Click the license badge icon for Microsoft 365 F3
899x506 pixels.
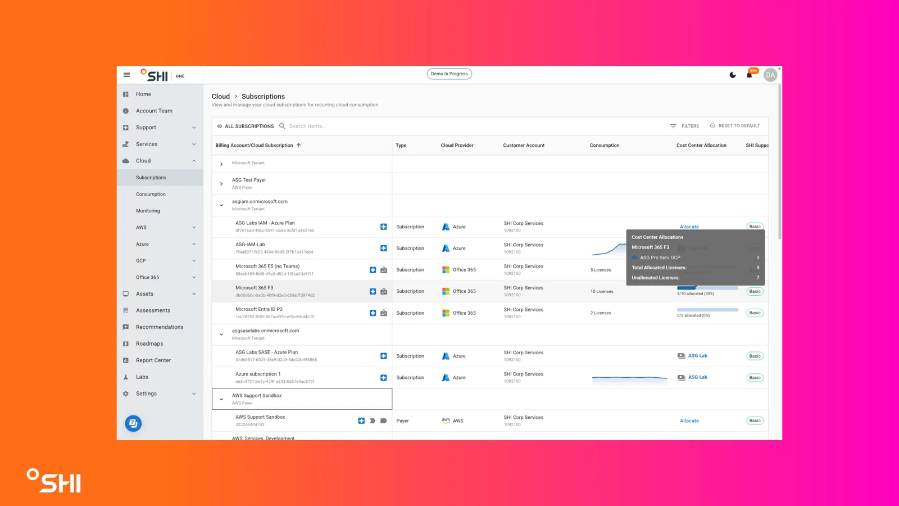[384, 291]
